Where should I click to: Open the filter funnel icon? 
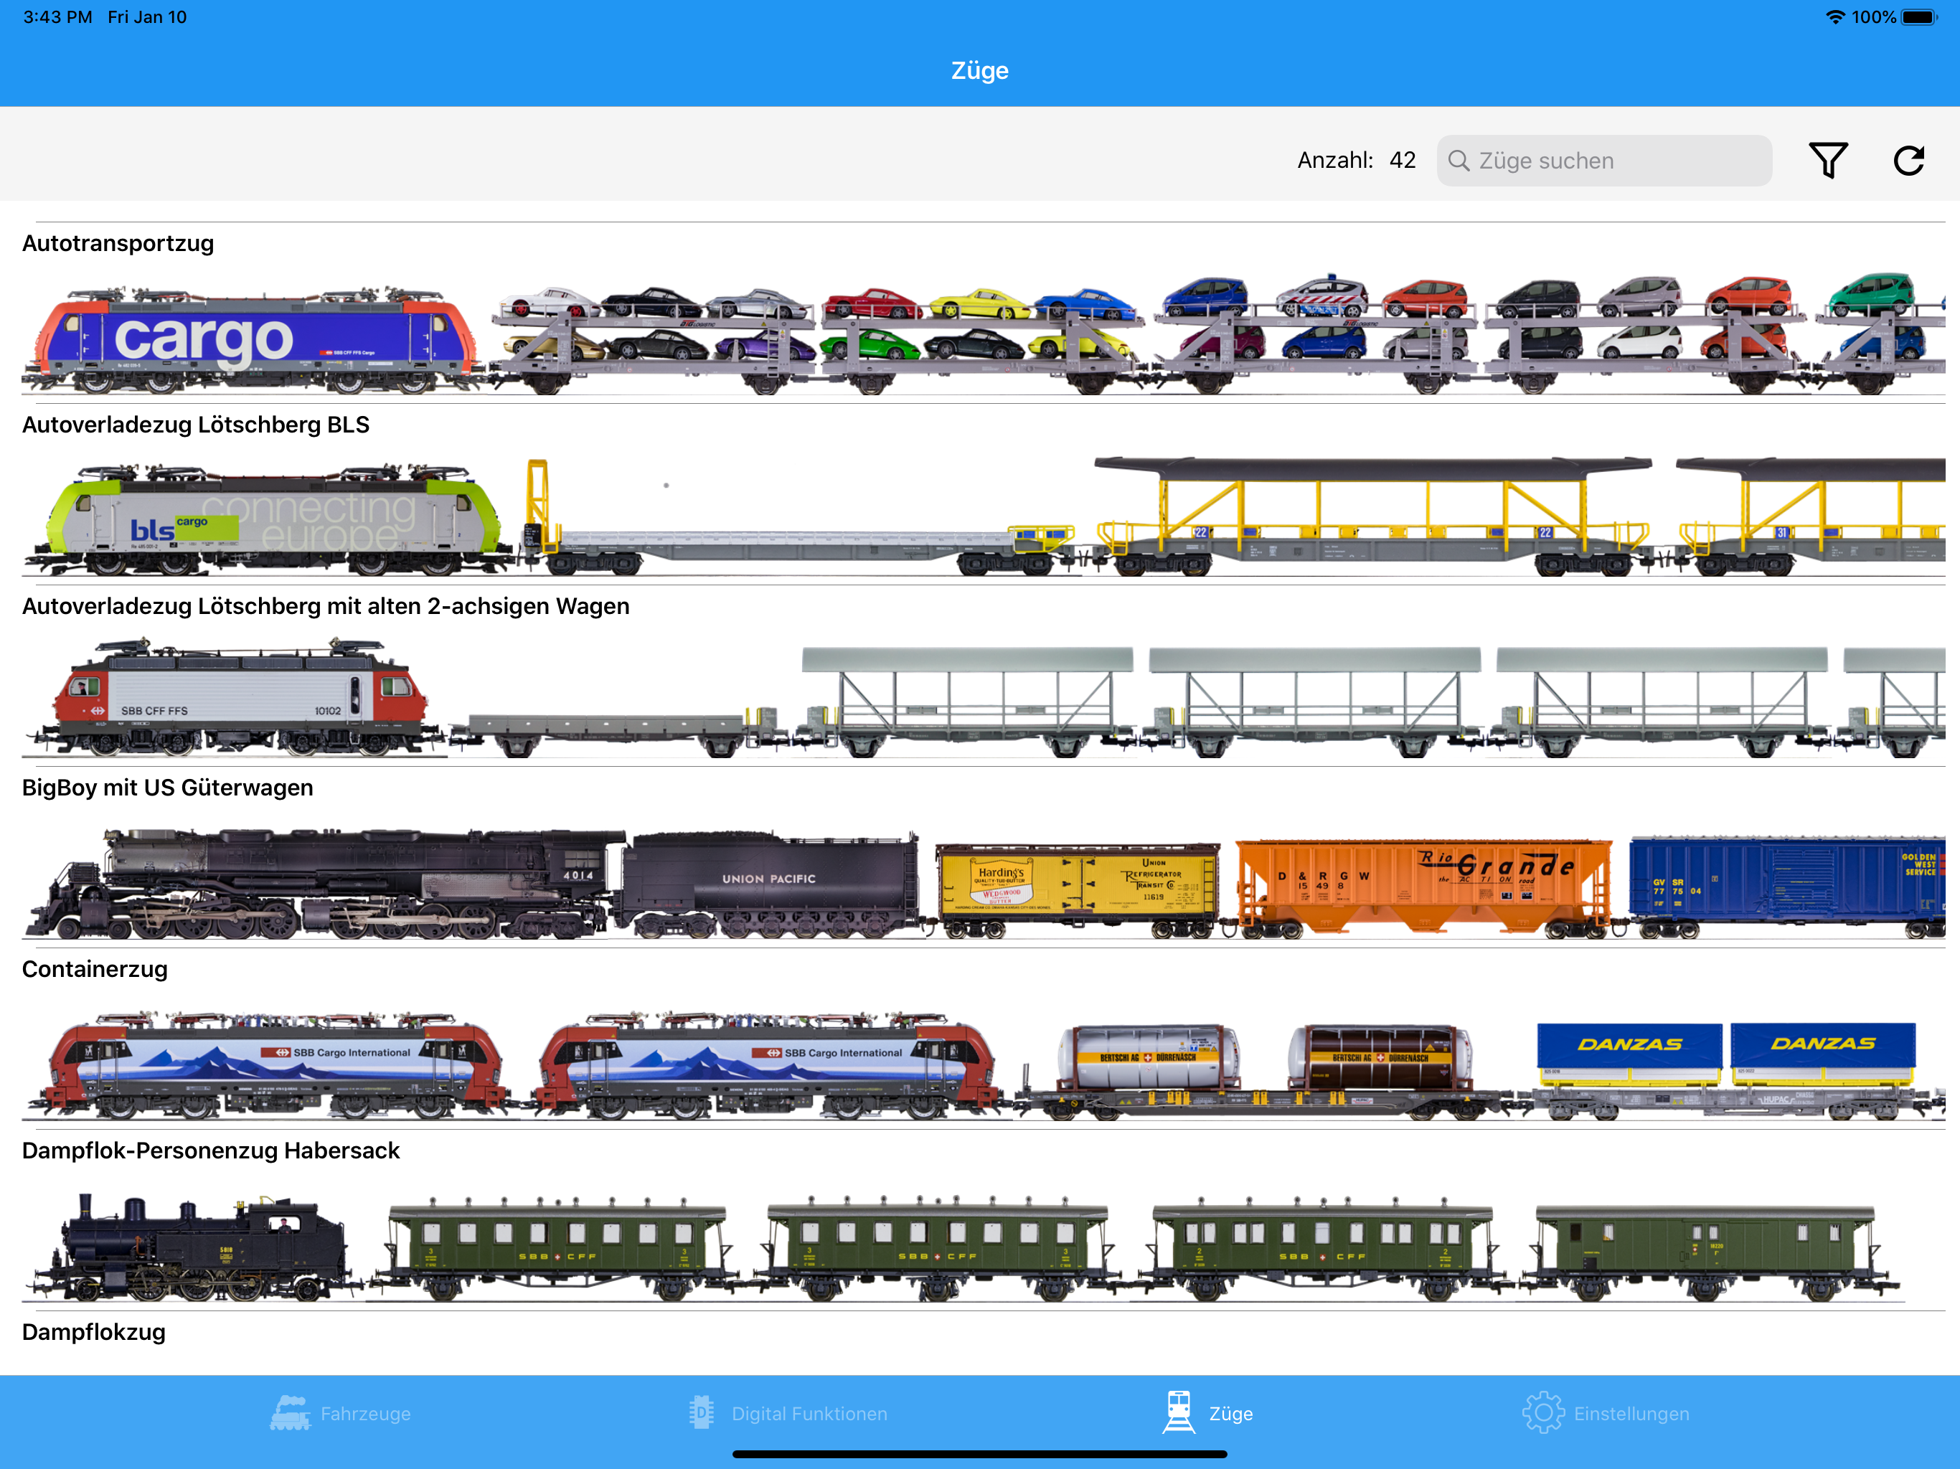[x=1828, y=161]
